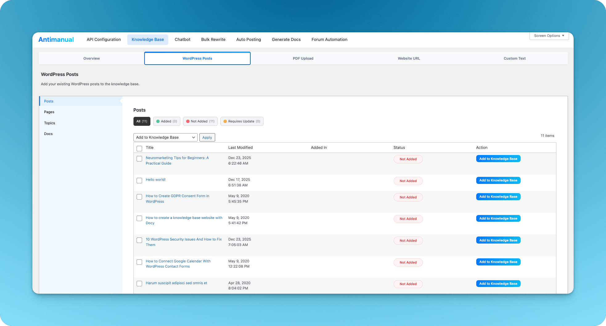This screenshot has height=326, width=606.
Task: Go to the Overview tab
Action: pos(92,58)
